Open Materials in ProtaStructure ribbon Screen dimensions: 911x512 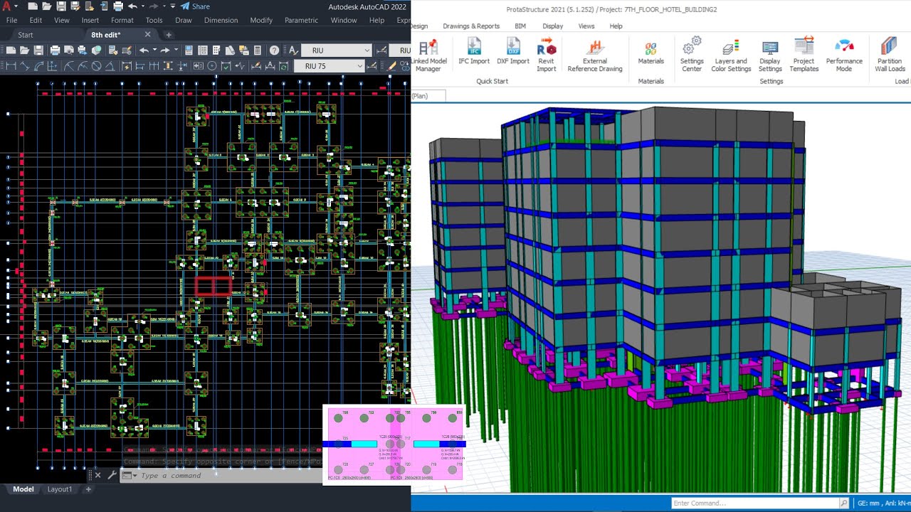(651, 53)
